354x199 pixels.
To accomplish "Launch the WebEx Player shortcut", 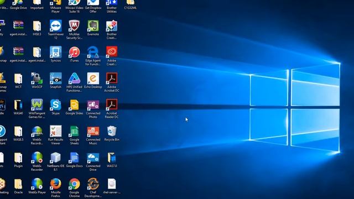I will 37,184.
